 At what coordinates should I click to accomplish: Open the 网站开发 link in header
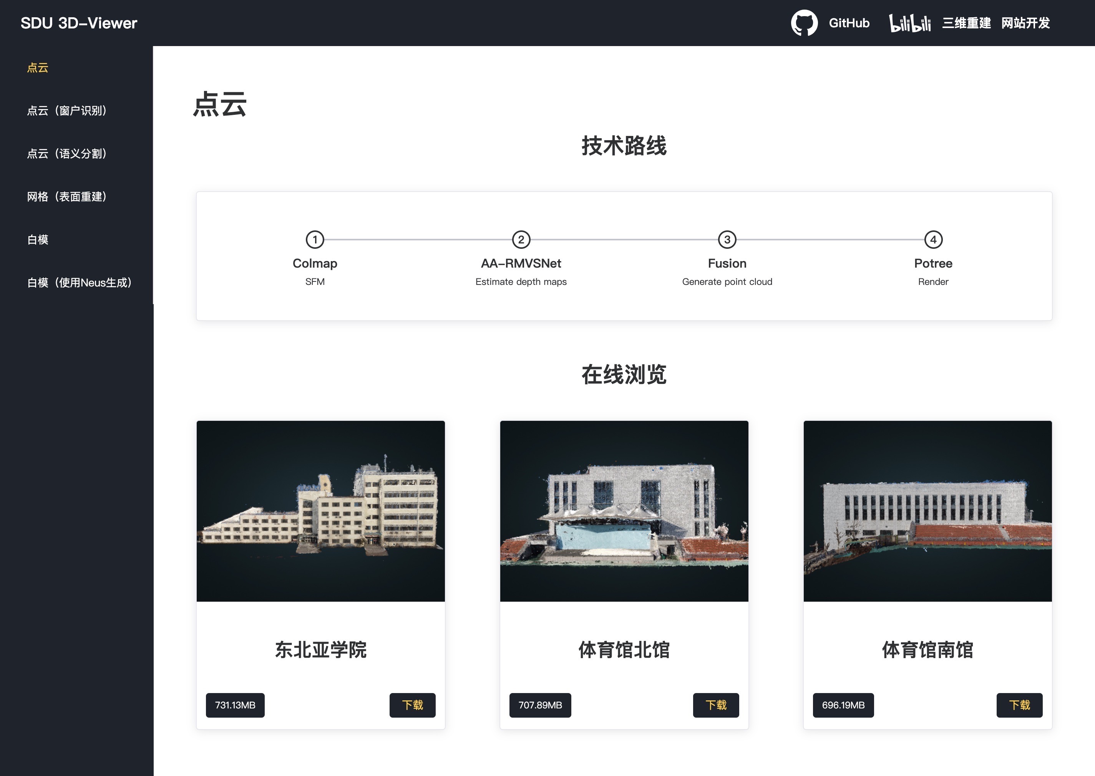coord(1025,23)
